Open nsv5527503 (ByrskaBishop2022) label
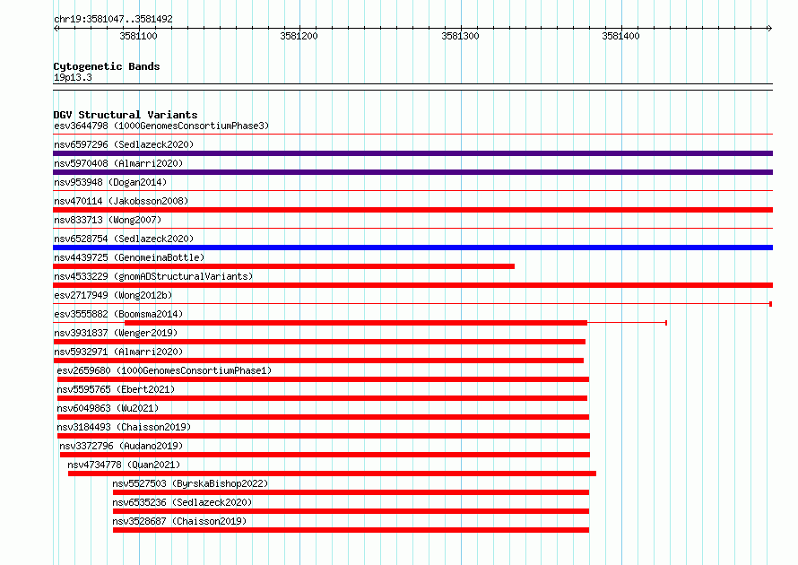This screenshot has height=565, width=798. 190,483
